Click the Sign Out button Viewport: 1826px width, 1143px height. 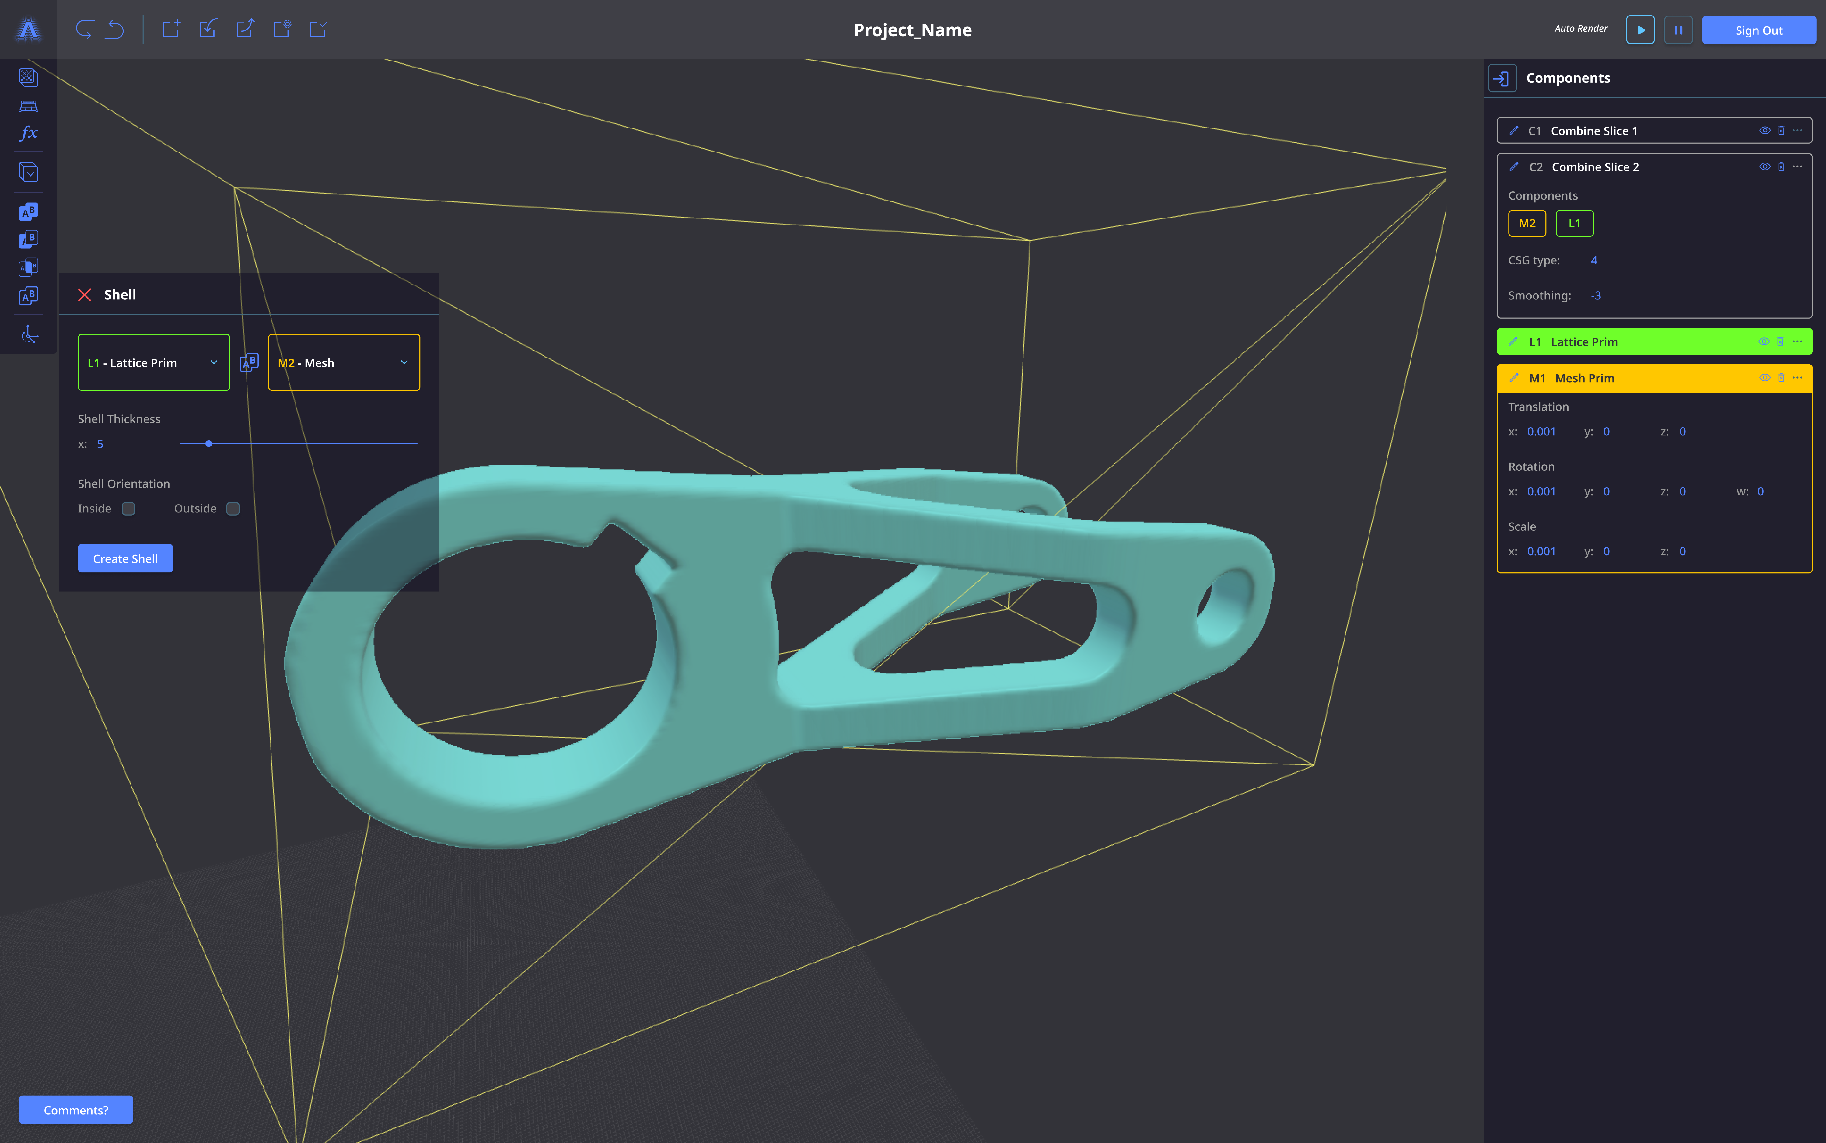point(1759,30)
